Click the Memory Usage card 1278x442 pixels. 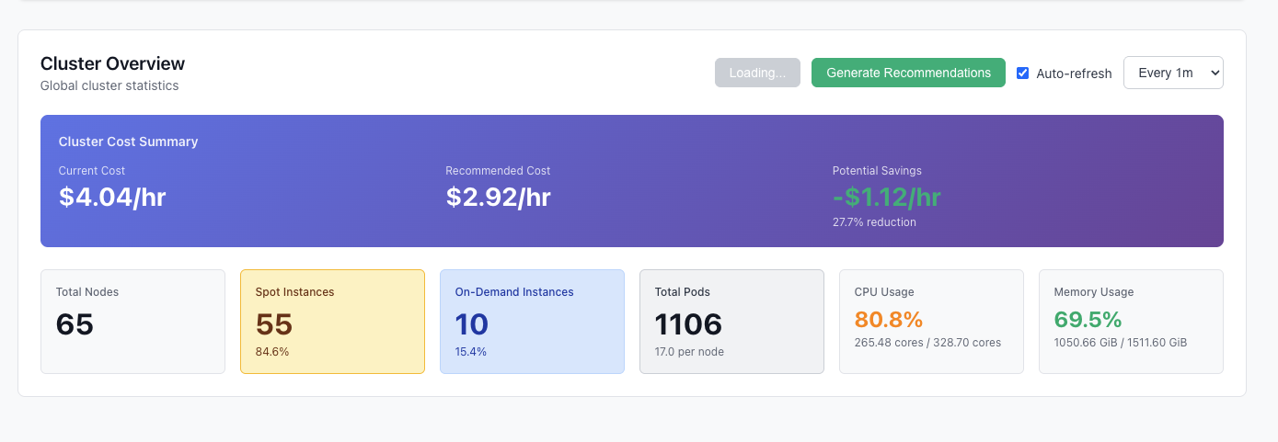[1131, 322]
